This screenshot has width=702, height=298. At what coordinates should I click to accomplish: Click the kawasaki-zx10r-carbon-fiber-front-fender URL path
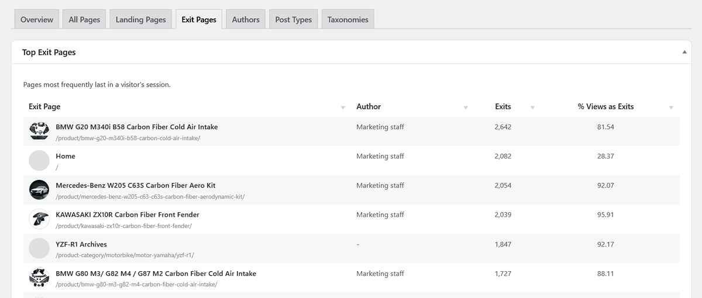coord(124,226)
